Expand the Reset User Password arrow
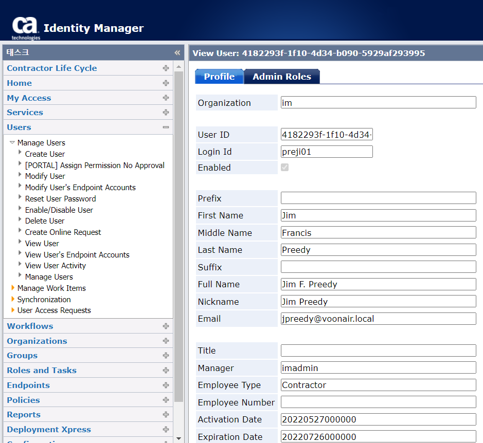 tap(20, 197)
